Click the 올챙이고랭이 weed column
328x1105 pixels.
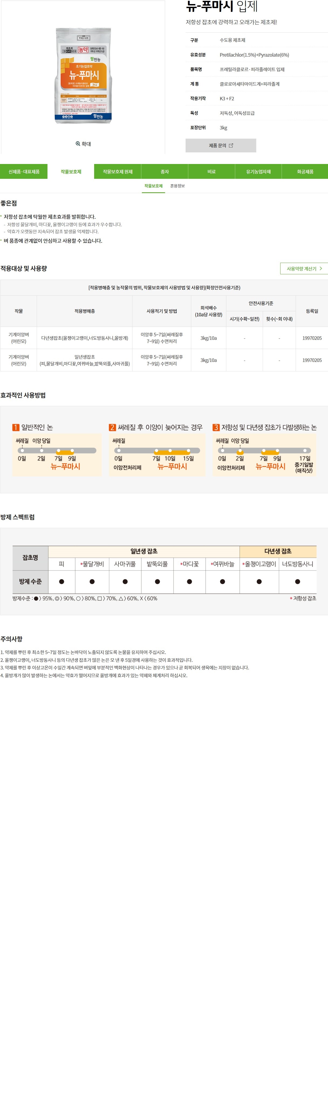tap(259, 564)
